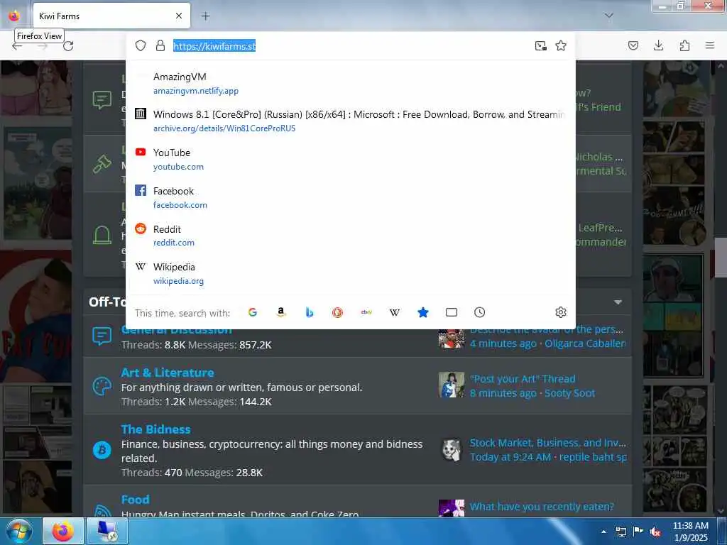The height and width of the screenshot is (545, 727).
Task: Click Sooty Soot username
Action: (x=569, y=393)
